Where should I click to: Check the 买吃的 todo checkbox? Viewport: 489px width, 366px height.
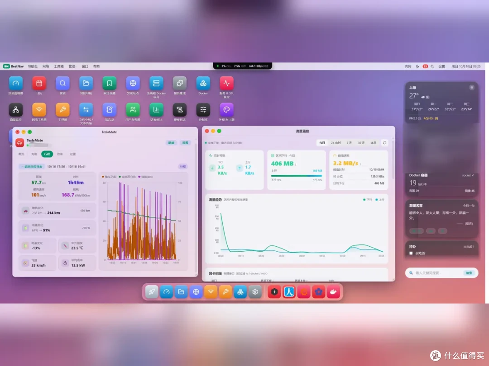[411, 253]
